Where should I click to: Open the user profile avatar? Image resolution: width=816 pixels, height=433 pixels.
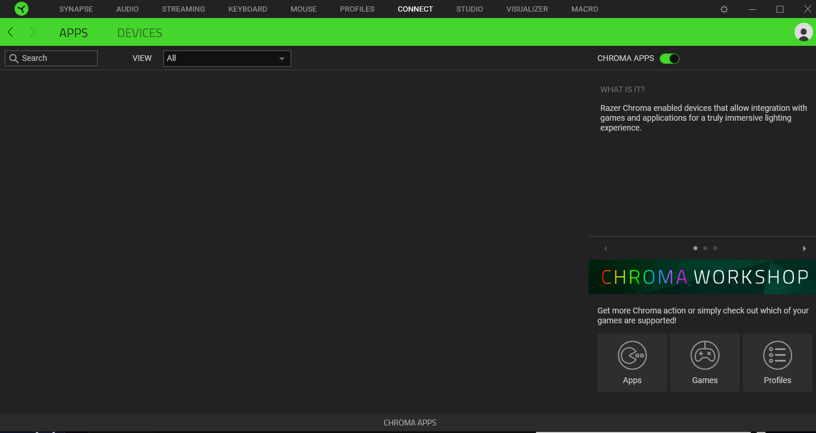[x=804, y=32]
